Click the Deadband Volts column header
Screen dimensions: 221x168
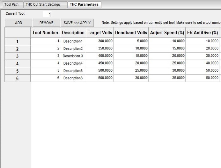(x=131, y=33)
